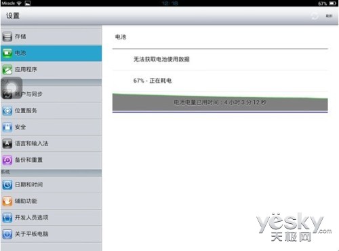This screenshot has width=339, height=251.
Task: Open the 应用程序 applications icon
Action: pyautogui.click(x=7, y=69)
